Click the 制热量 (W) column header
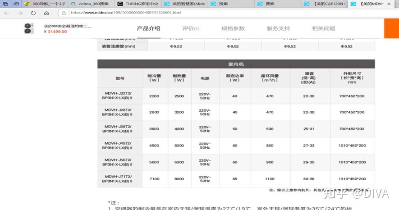Viewport: 399px width, 210px height. tap(179, 78)
